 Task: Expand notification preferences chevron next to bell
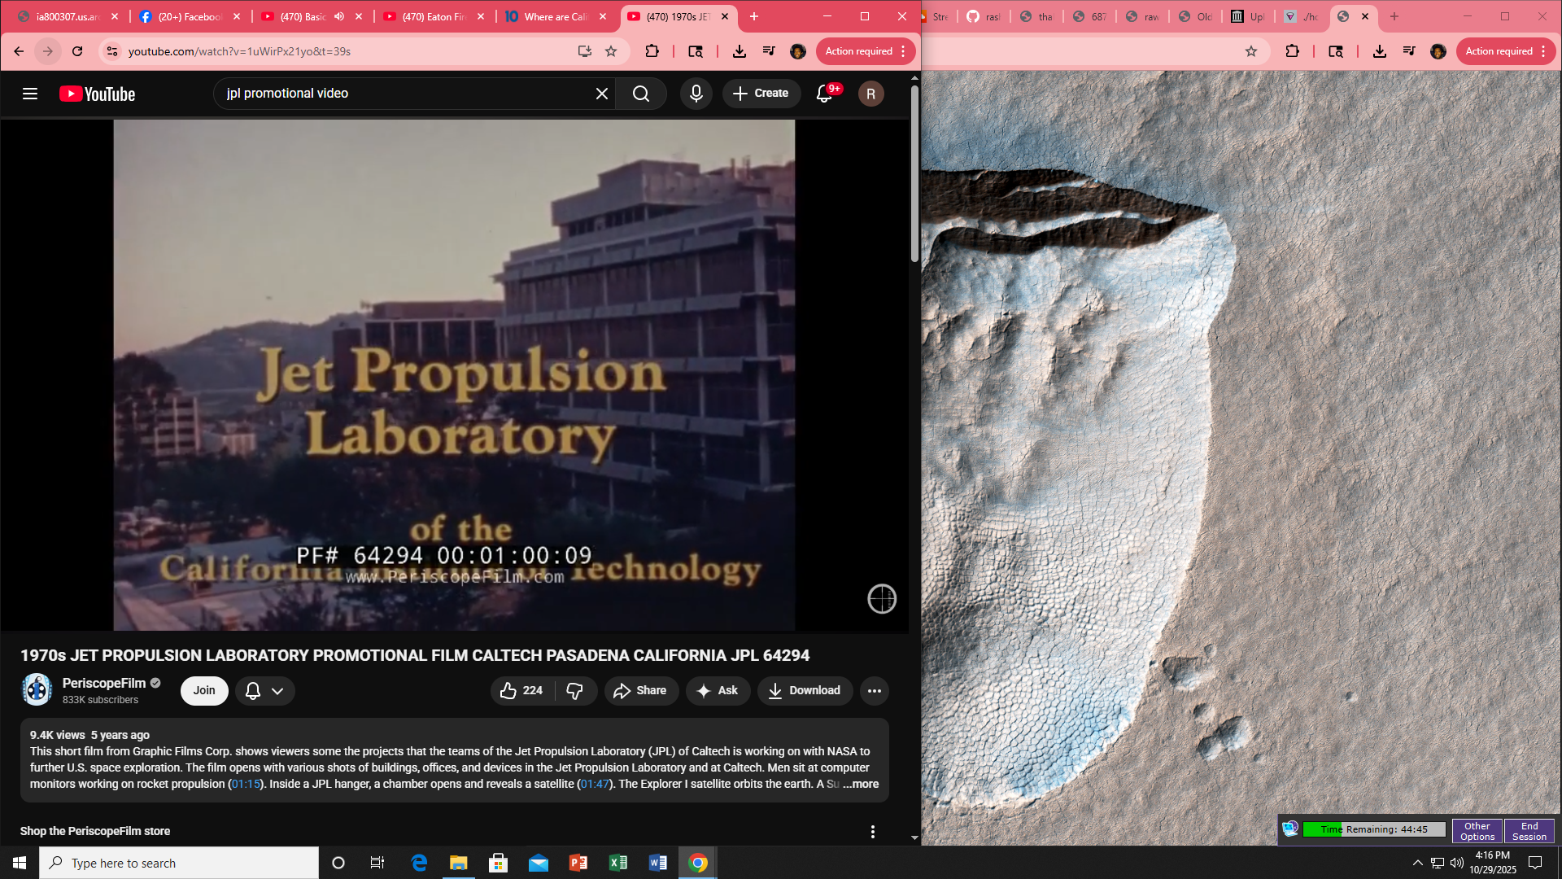click(277, 691)
